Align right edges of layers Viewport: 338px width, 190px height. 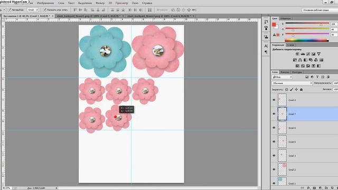tap(104, 10)
